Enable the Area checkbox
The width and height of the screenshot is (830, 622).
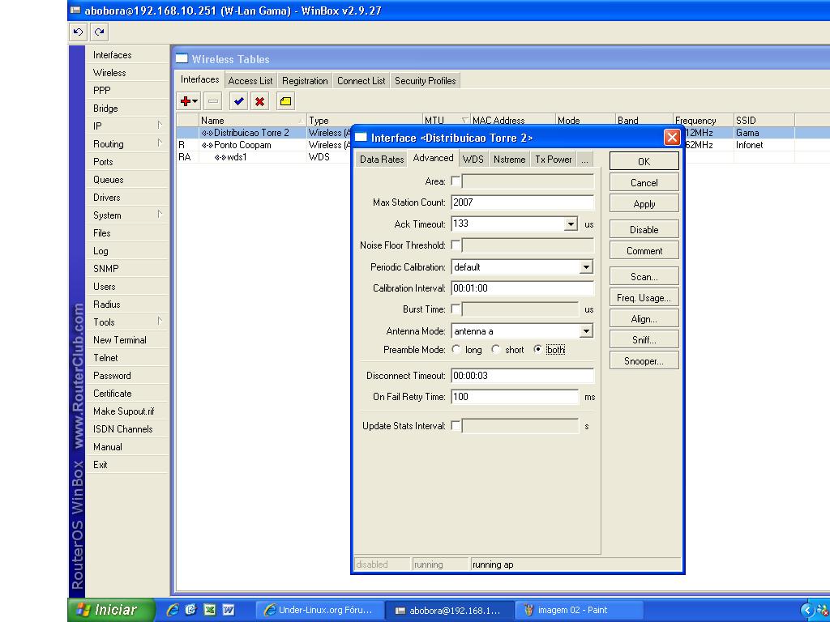[x=456, y=181]
